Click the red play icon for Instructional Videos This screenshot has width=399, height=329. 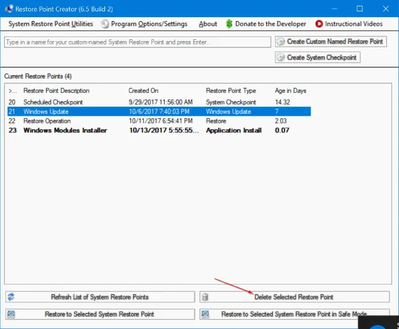(x=319, y=24)
